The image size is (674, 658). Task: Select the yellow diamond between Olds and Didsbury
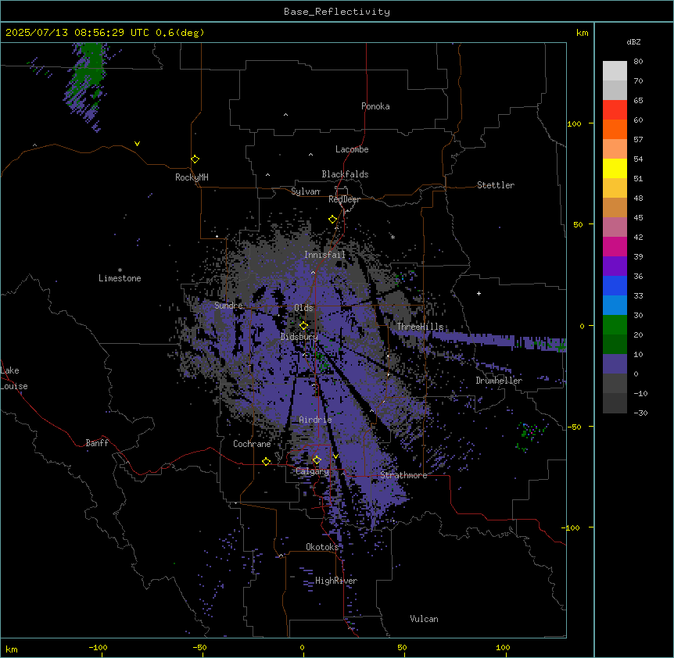click(x=303, y=326)
